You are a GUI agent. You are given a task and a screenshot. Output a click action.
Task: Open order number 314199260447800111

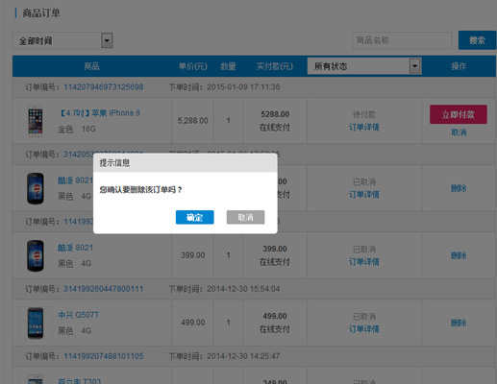click(x=103, y=289)
